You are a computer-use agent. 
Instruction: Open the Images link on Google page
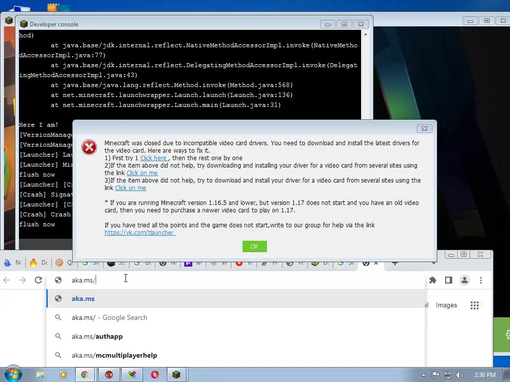[x=446, y=305]
